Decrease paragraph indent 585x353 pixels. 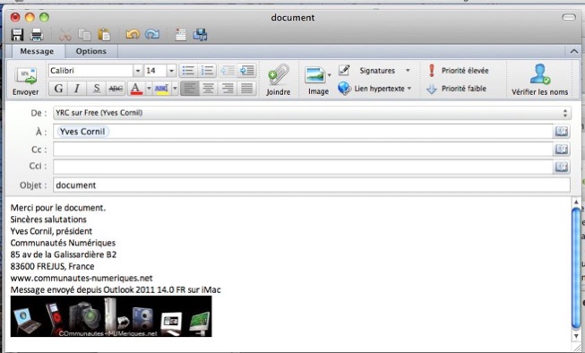pos(228,71)
